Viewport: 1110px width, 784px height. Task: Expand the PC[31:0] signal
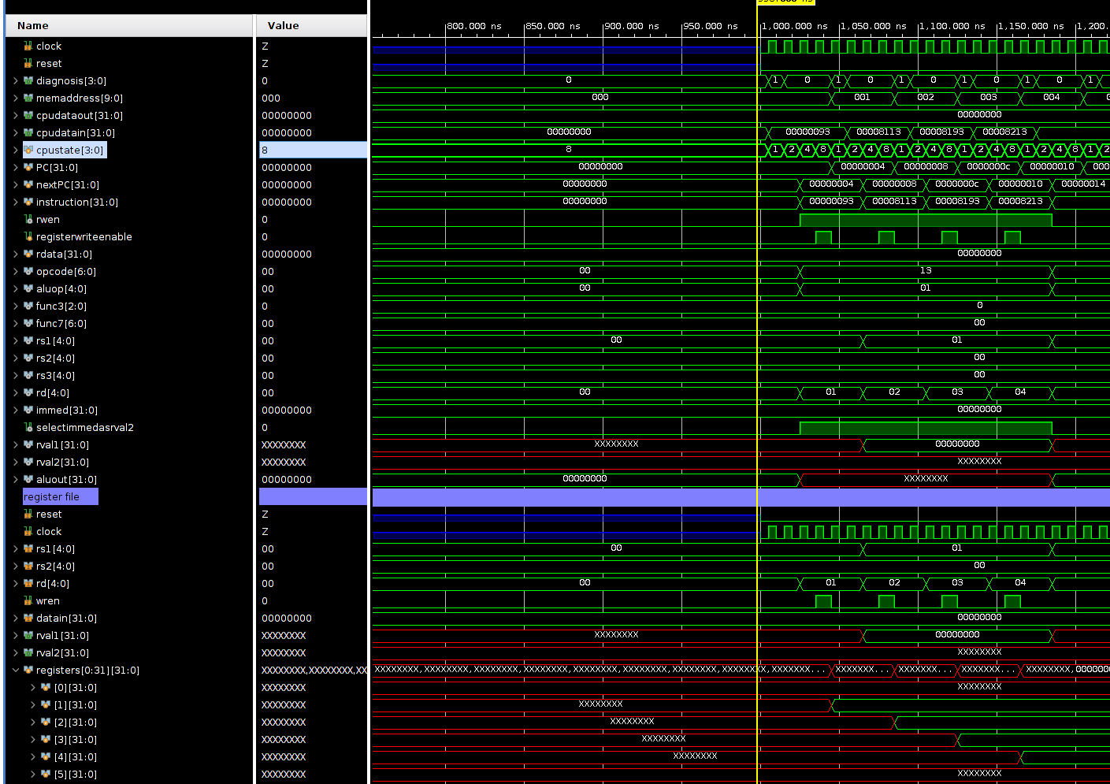[16, 167]
